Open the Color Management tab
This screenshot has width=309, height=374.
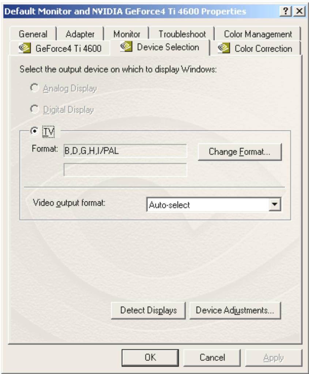[258, 34]
